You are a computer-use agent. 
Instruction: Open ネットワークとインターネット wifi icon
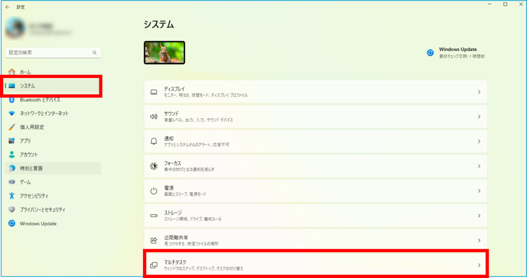pos(12,114)
